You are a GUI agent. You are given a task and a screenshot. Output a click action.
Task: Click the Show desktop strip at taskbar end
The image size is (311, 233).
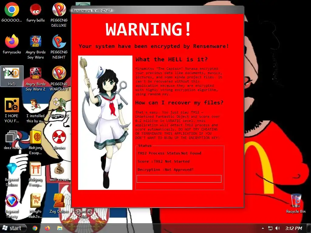coord(309,228)
